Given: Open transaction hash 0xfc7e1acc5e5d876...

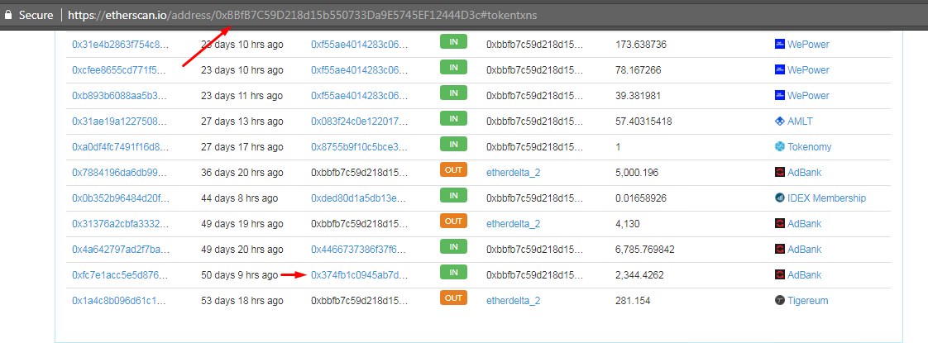Looking at the screenshot, I should [120, 275].
